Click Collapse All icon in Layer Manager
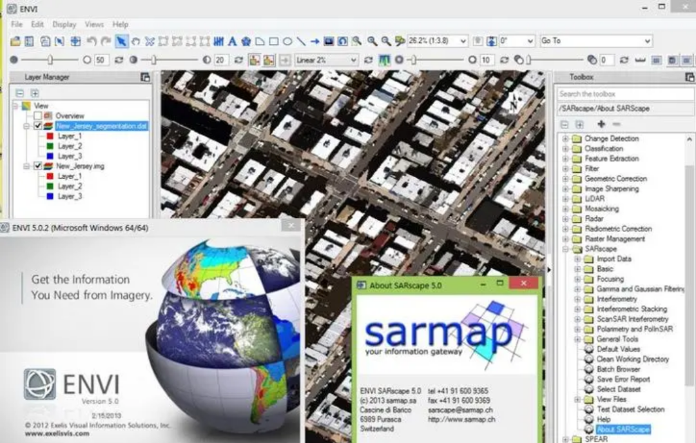 19,93
